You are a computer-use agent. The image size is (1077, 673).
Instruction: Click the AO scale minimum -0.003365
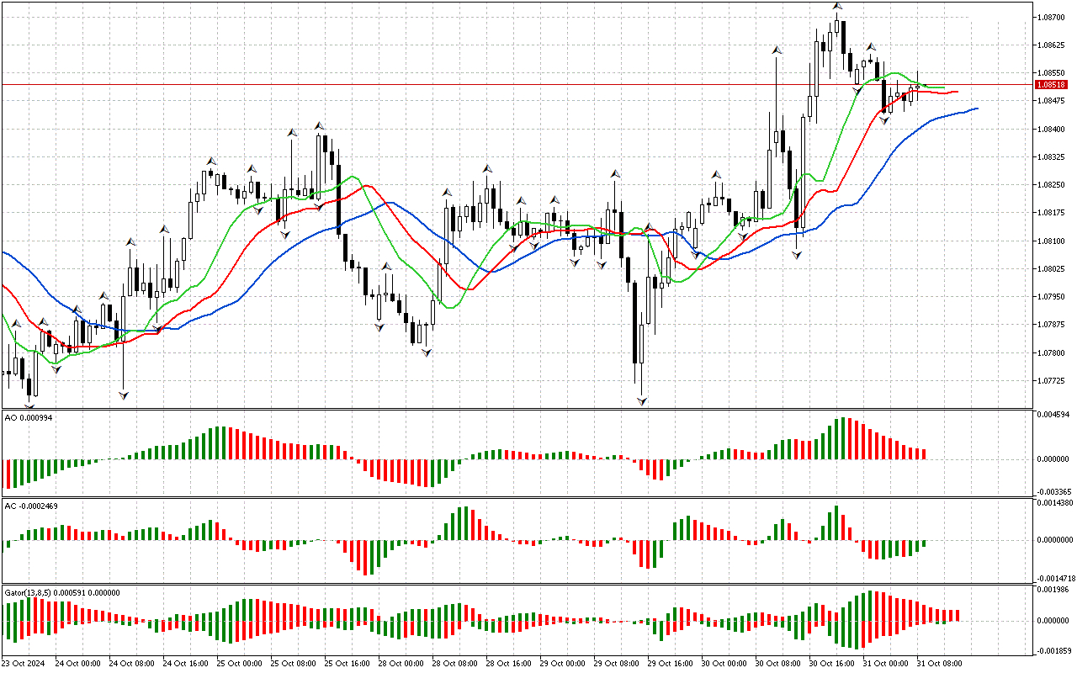pyautogui.click(x=1053, y=491)
